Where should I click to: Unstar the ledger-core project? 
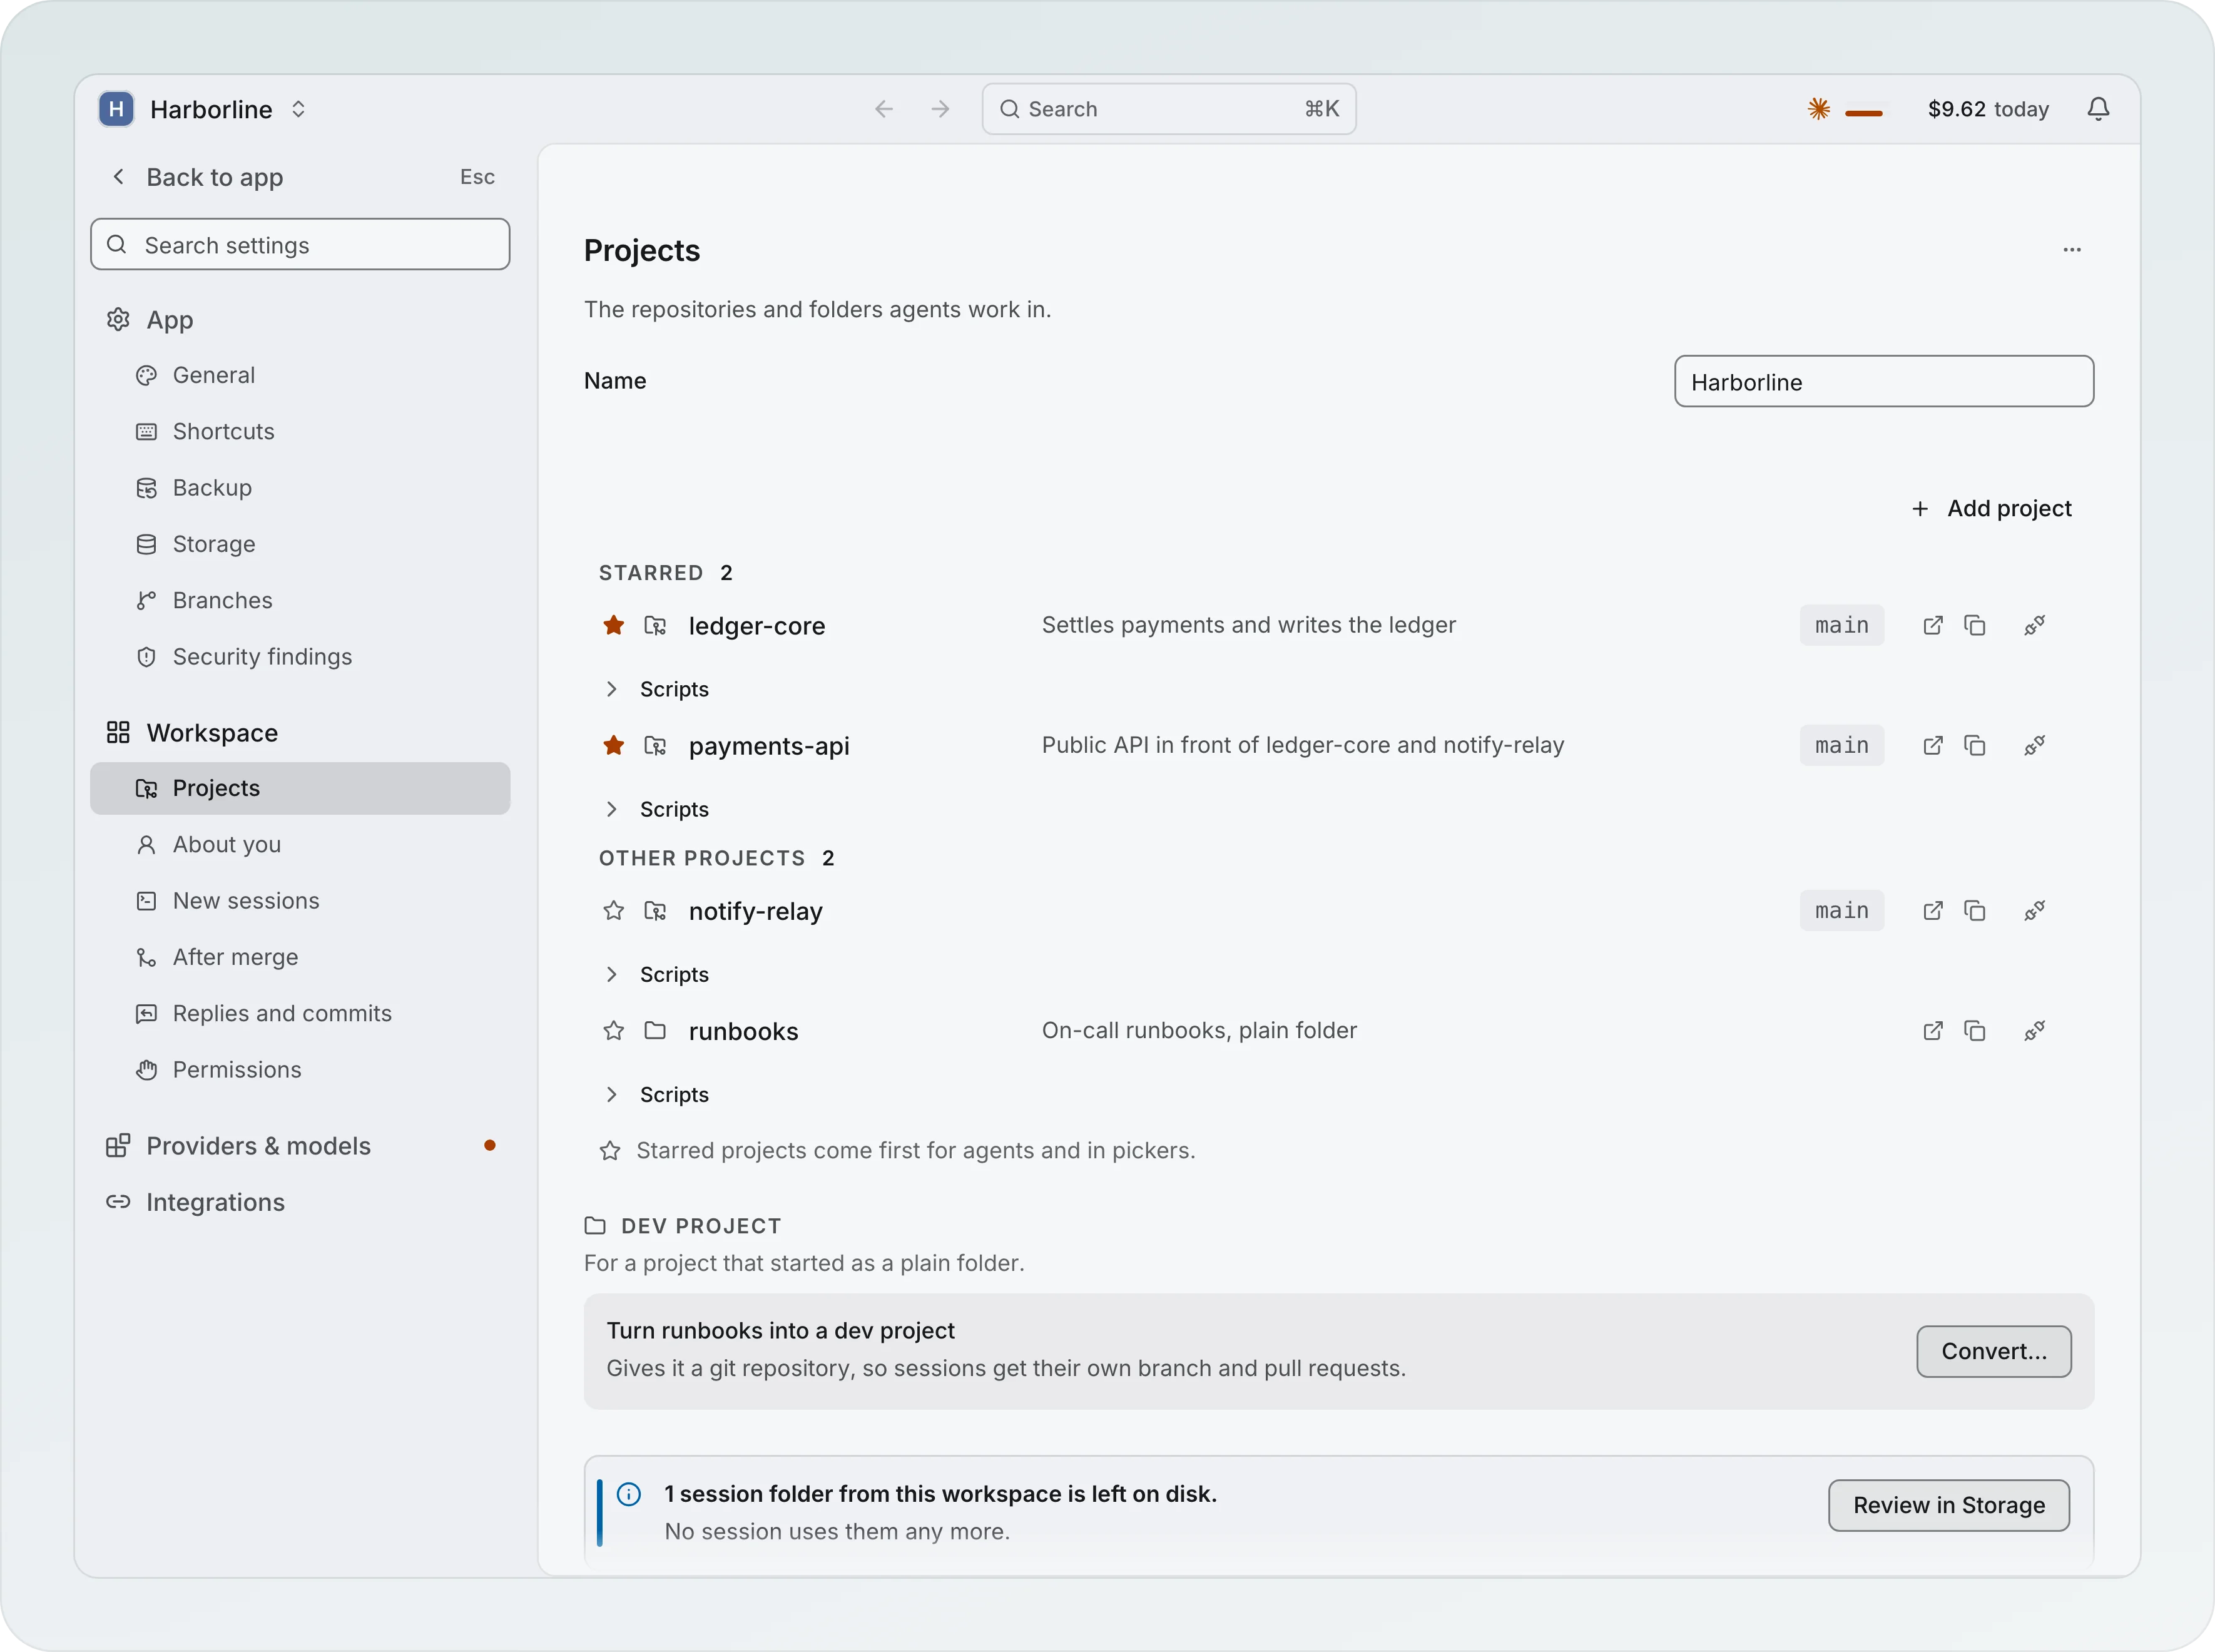pos(613,626)
